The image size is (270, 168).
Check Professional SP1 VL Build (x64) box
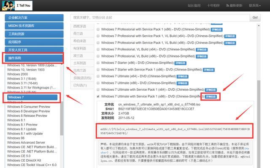(98, 36)
